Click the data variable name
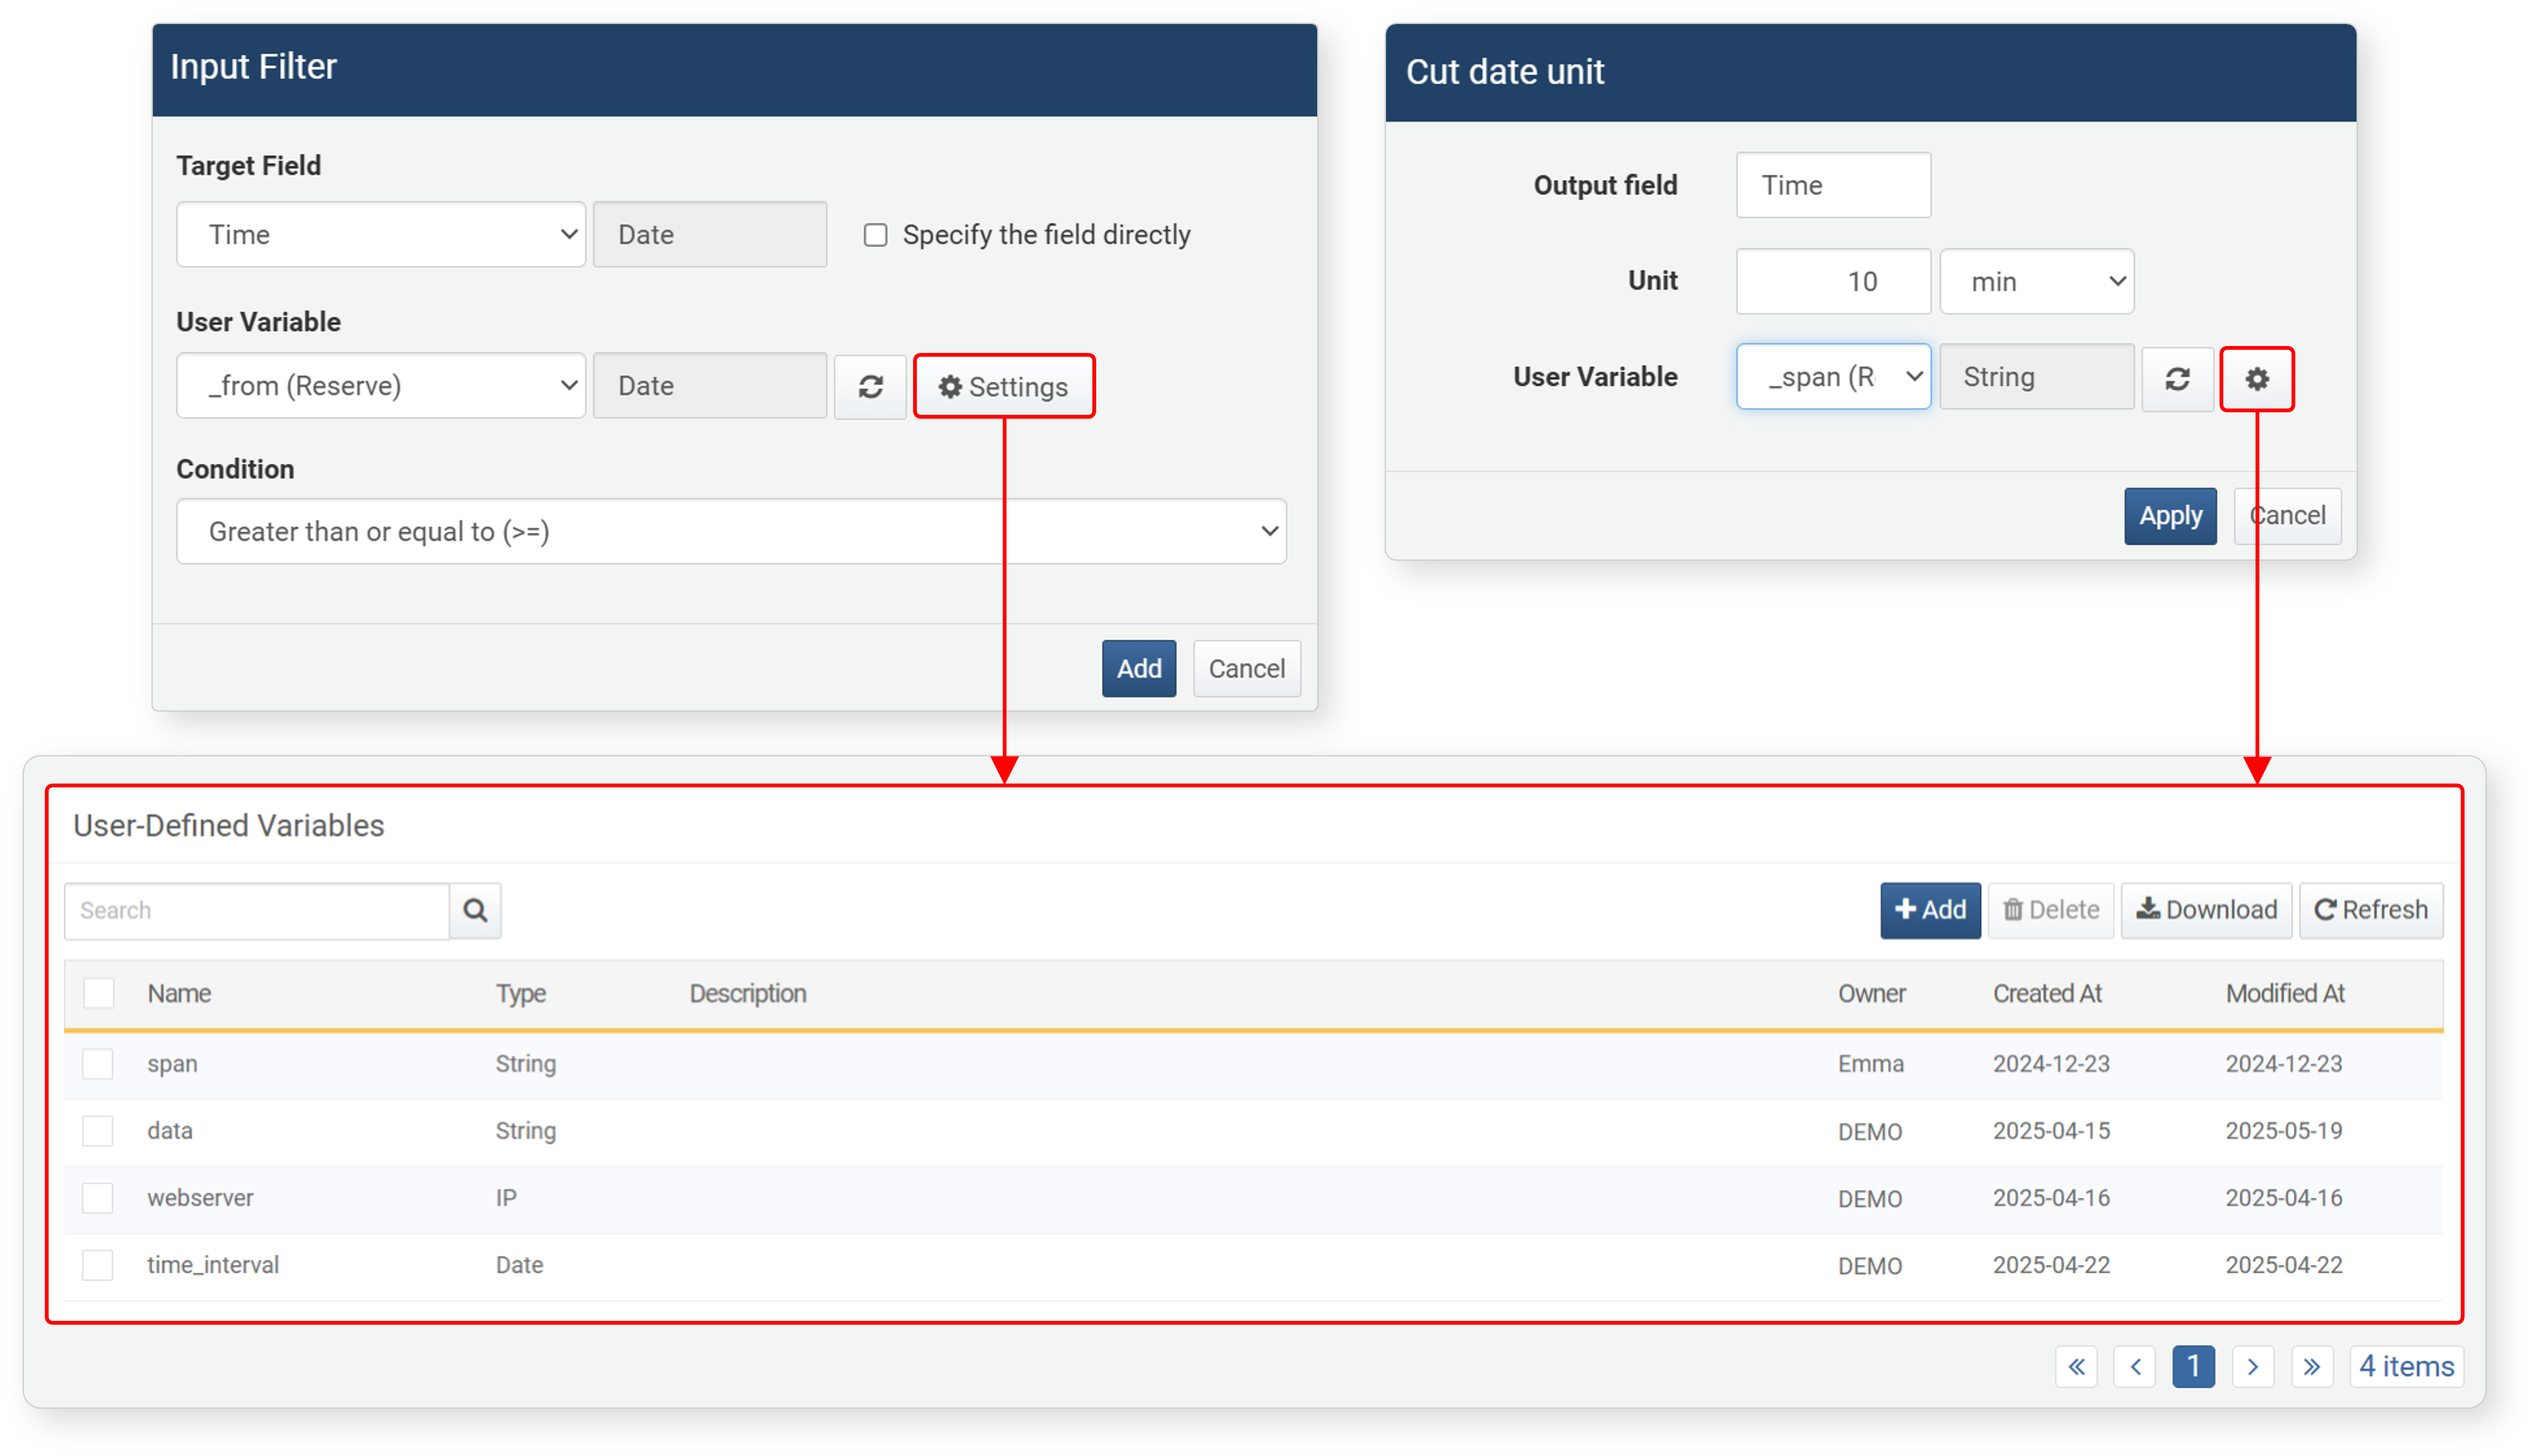Viewport: 2534px width, 1456px height. point(170,1131)
